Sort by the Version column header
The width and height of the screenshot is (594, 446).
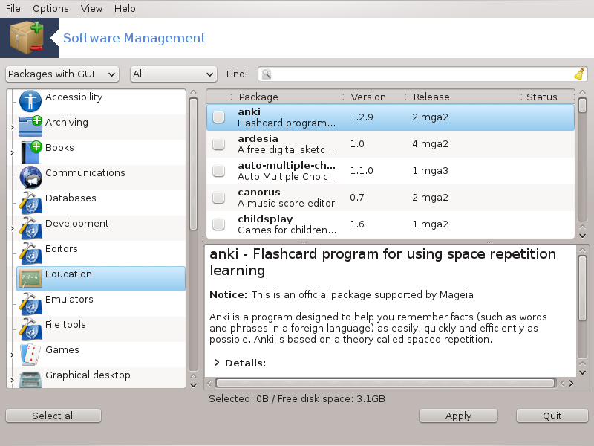[373, 97]
